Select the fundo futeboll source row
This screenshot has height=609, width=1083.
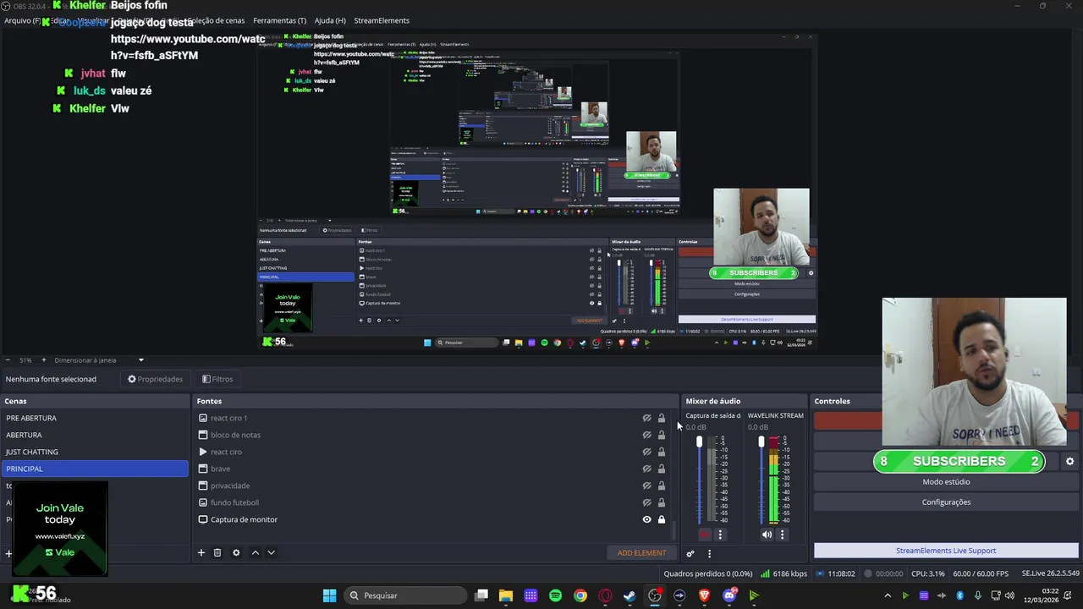(432, 502)
